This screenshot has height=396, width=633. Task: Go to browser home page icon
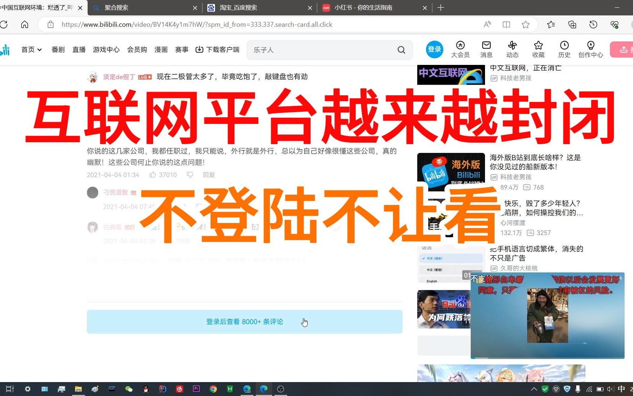(25, 25)
